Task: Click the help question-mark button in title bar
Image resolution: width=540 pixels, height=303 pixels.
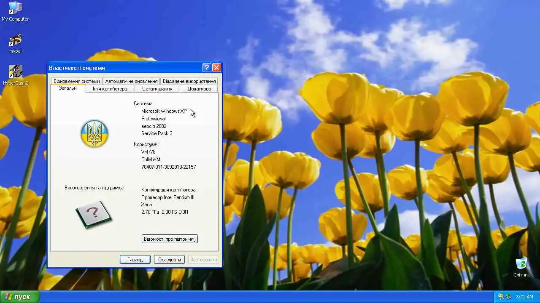Action: tap(207, 67)
